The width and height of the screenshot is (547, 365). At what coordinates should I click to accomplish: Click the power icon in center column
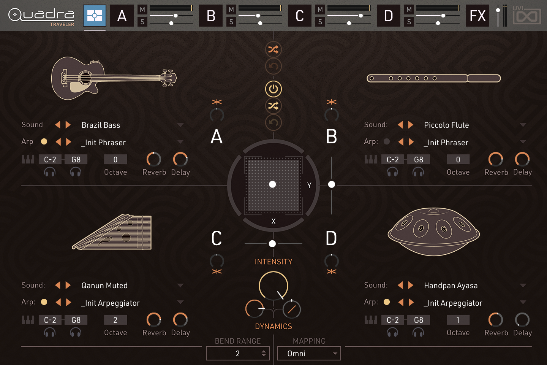pyautogui.click(x=273, y=89)
